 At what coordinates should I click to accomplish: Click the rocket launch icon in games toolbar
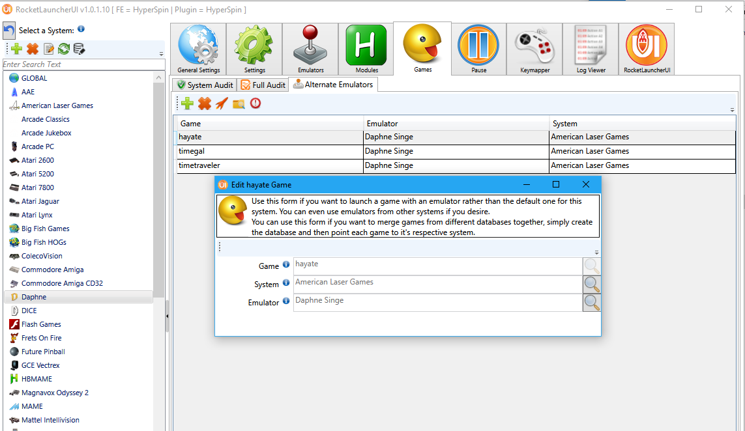pos(222,104)
